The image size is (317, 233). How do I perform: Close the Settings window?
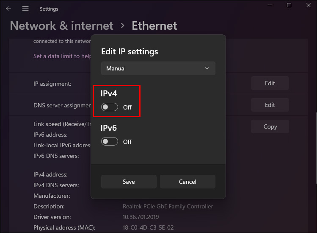point(309,5)
